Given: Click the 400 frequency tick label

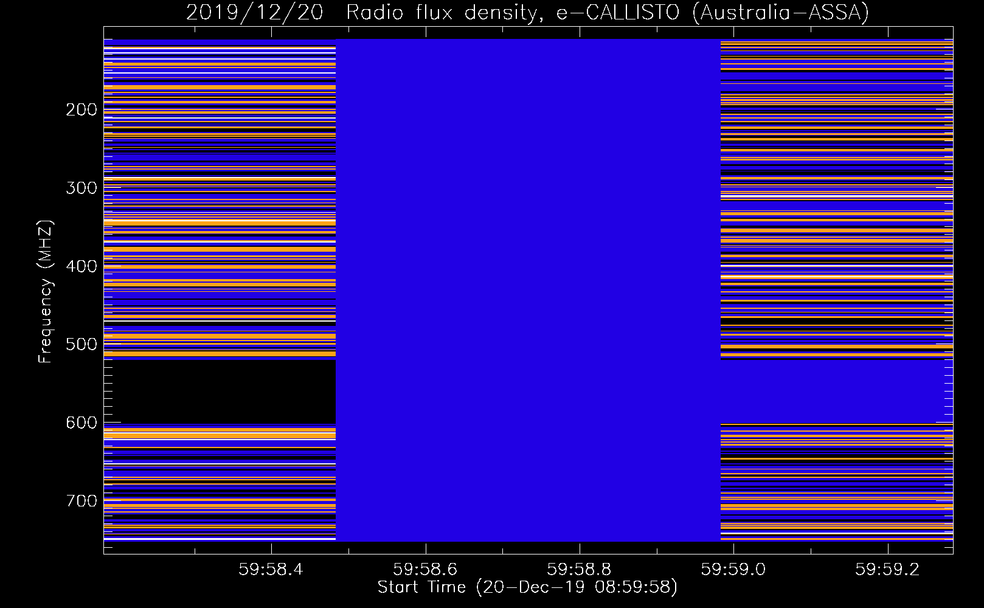Looking at the screenshot, I should (81, 266).
